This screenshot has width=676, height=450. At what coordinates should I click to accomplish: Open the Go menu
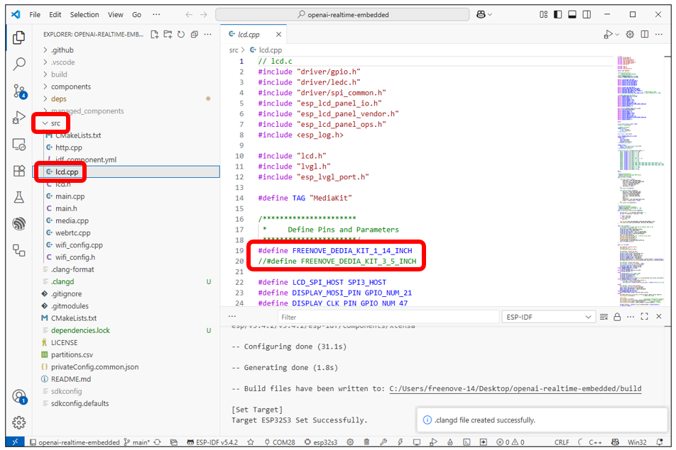pos(136,15)
